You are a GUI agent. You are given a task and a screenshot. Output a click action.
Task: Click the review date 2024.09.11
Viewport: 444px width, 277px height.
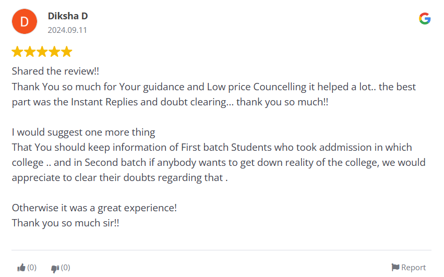coord(67,30)
